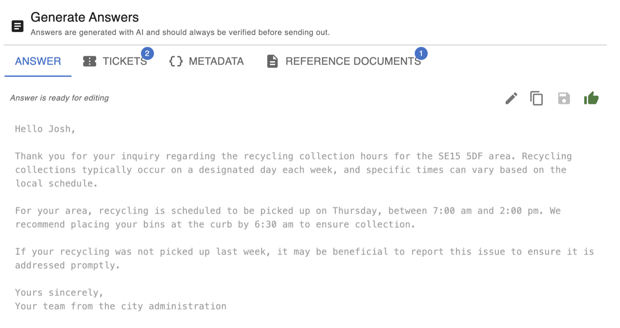Click the "Generate Answers" heading

pyautogui.click(x=85, y=17)
